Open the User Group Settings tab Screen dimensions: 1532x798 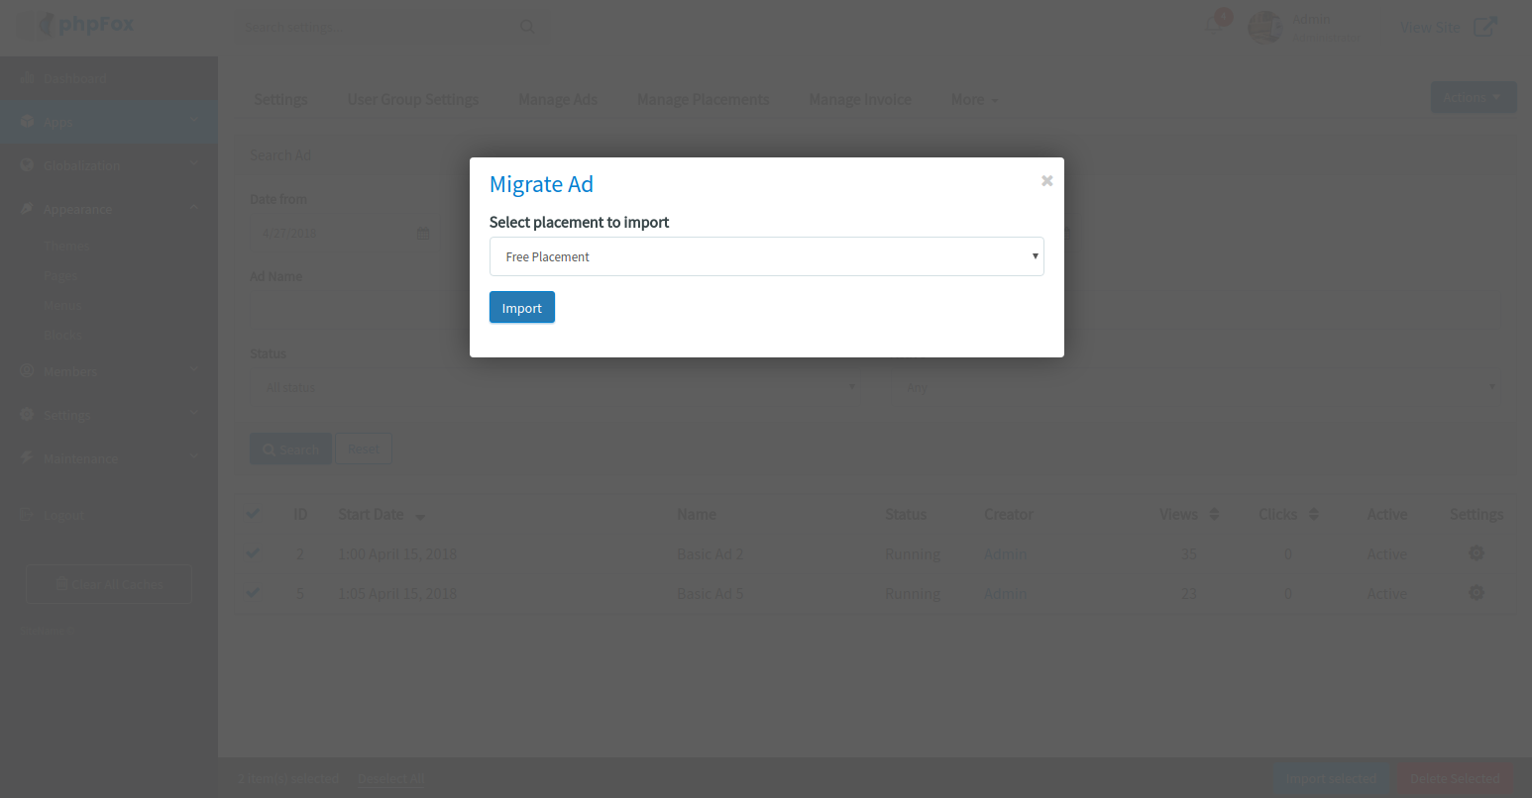pyautogui.click(x=412, y=99)
